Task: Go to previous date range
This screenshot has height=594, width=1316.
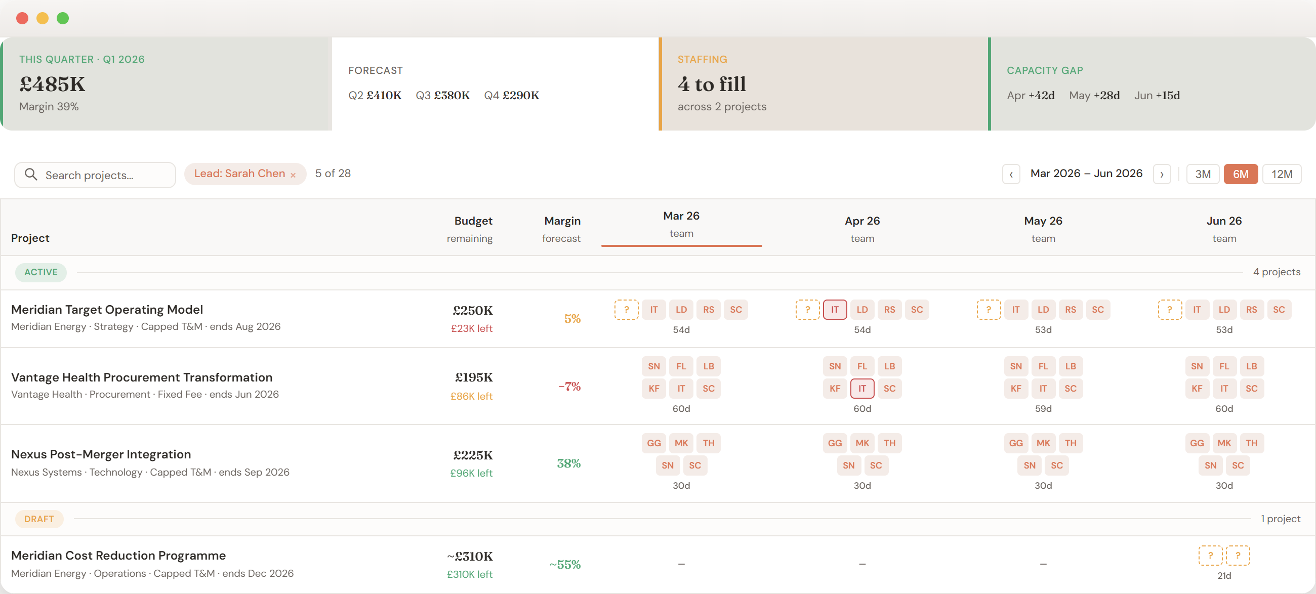Action: point(1010,174)
